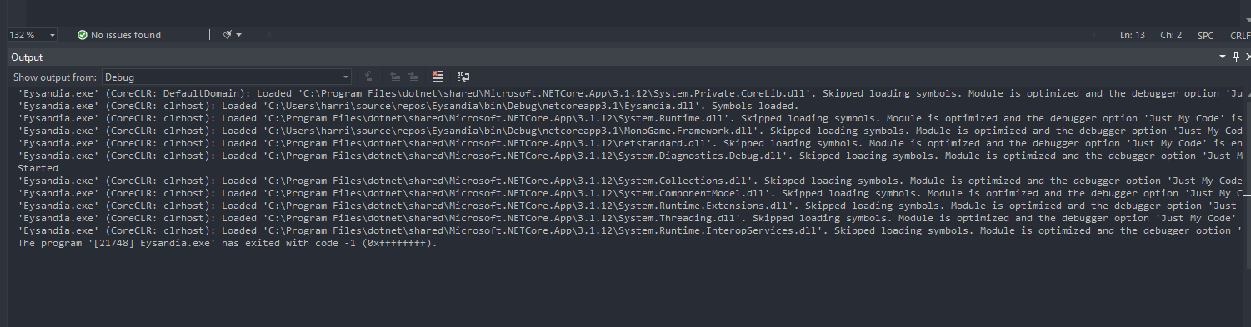Click the Output panel title
The height and width of the screenshot is (327, 1251).
27,57
